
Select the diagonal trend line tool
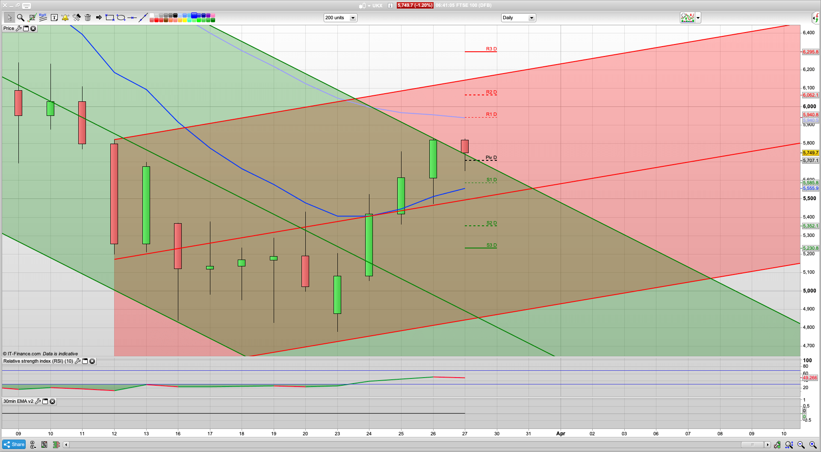143,18
